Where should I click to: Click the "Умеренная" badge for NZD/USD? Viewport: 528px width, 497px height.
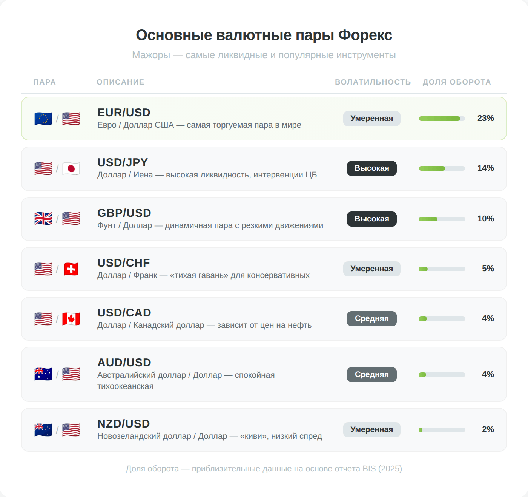[371, 430]
